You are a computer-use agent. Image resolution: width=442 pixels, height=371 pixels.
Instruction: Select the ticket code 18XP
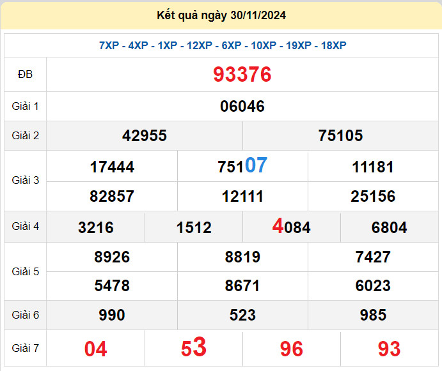333,45
